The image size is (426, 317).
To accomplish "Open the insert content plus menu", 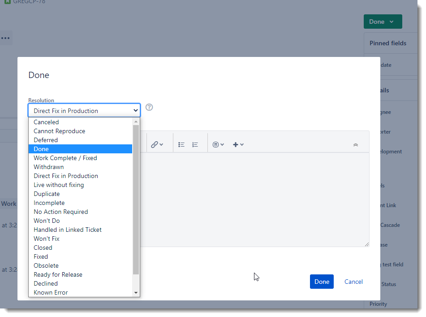I will pyautogui.click(x=236, y=144).
